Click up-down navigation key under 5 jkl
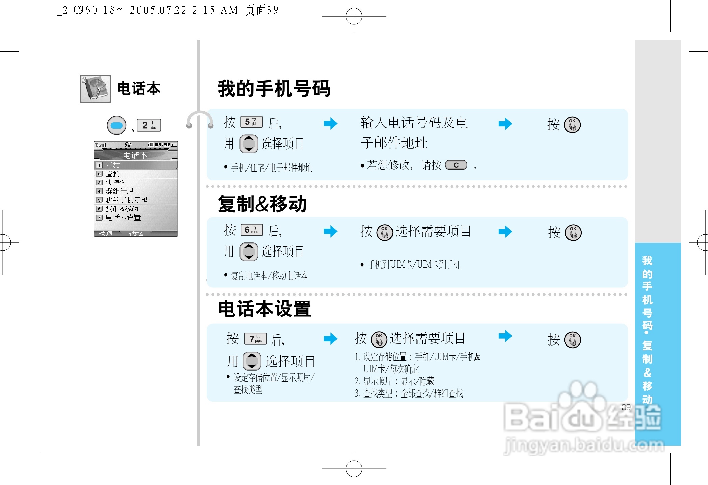Viewport: 708px width, 485px height. tap(249, 144)
